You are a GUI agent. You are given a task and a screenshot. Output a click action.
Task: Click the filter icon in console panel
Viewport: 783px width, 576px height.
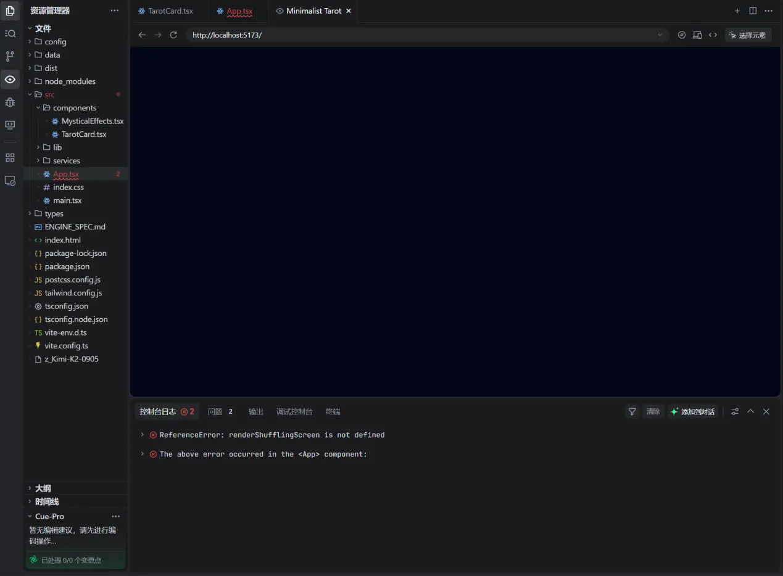pyautogui.click(x=632, y=411)
